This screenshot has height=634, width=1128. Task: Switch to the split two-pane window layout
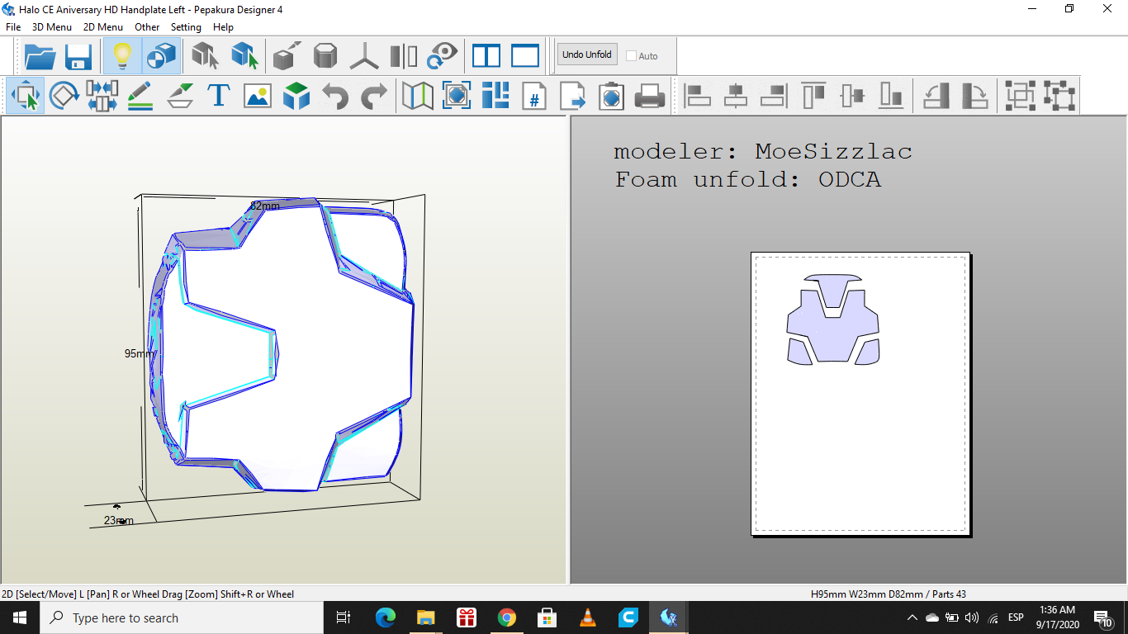coord(486,56)
